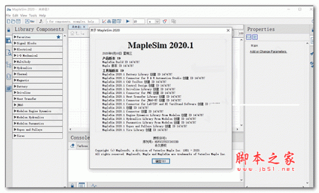Viewport: 319px width, 193px height.
Task: Expand the Modelon Pneumatics palette
Action: [37, 123]
